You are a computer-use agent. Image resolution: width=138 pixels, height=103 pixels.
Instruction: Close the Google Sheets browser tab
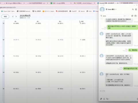[71, 3]
